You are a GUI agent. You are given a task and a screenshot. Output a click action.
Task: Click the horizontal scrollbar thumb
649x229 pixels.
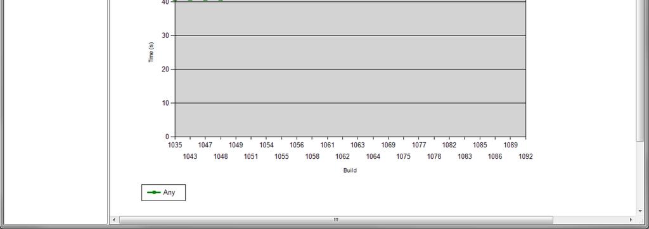pyautogui.click(x=336, y=220)
